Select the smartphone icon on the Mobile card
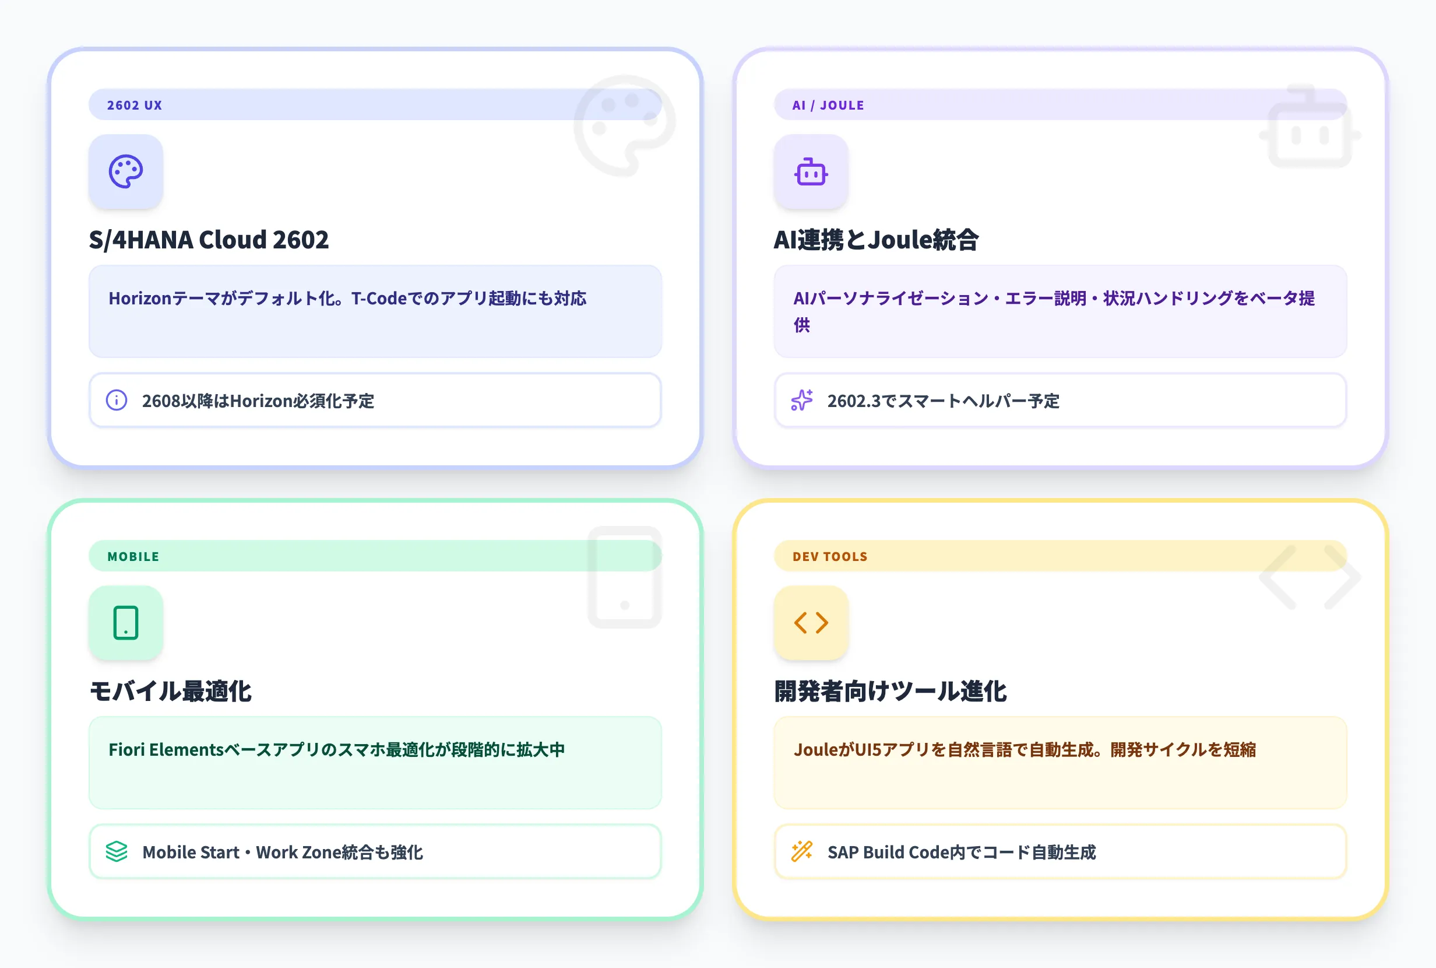The image size is (1436, 968). point(126,623)
